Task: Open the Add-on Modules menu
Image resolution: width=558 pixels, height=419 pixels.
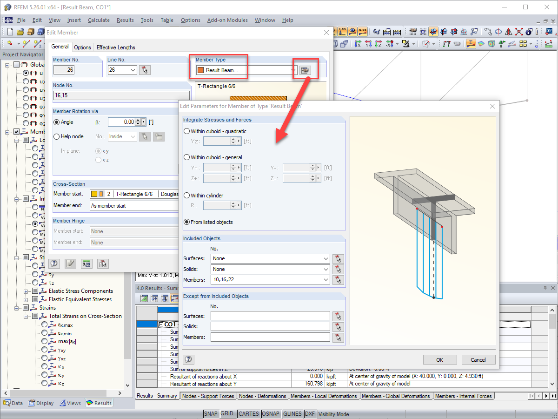Action: [227, 20]
